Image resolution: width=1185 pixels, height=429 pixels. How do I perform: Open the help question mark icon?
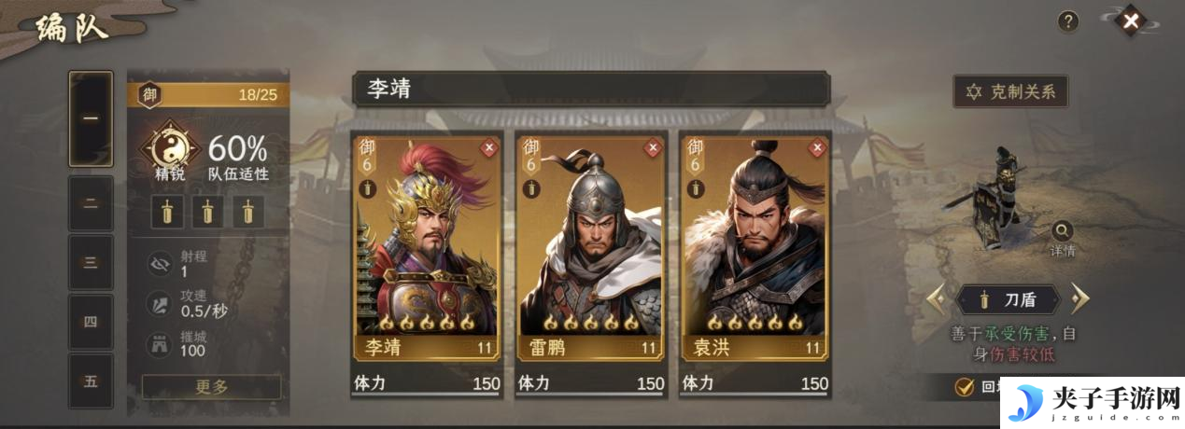(1068, 21)
